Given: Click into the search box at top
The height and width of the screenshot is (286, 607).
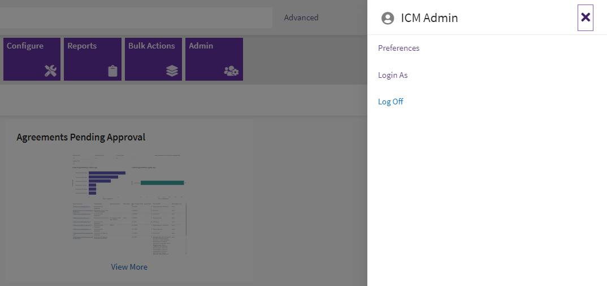Looking at the screenshot, I should [x=136, y=17].
